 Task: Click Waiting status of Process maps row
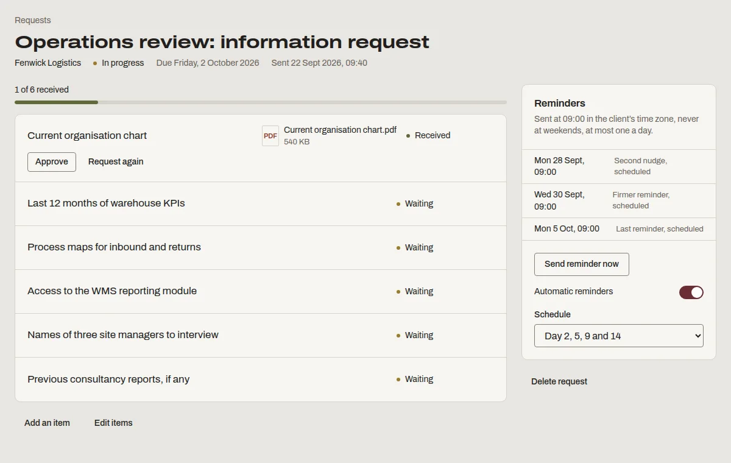click(x=415, y=247)
